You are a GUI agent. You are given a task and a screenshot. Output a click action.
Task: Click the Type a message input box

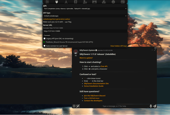point(114,106)
